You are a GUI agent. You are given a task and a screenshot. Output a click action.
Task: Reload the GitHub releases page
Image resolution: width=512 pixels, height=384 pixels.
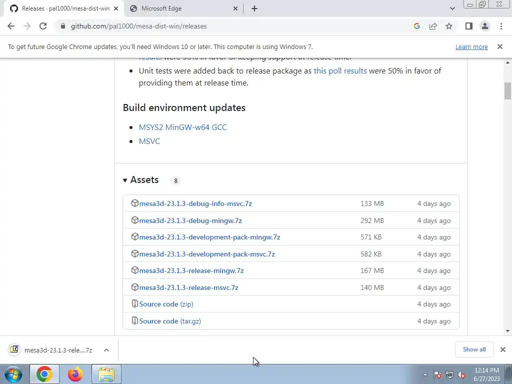[43, 26]
